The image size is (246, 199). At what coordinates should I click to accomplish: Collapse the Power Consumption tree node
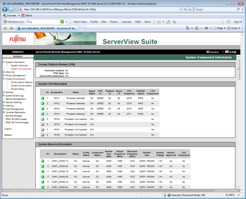coord(4,79)
